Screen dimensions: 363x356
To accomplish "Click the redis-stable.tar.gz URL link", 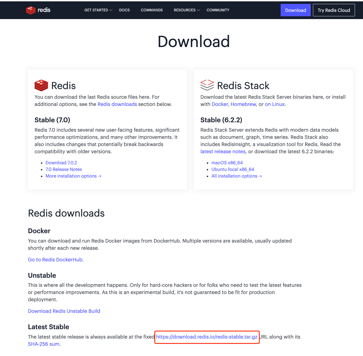I will pyautogui.click(x=207, y=337).
